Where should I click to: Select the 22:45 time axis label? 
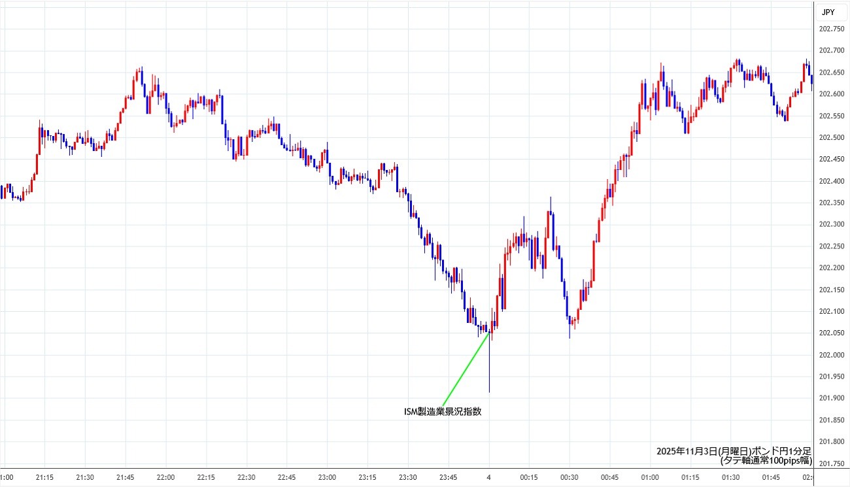coord(287,477)
